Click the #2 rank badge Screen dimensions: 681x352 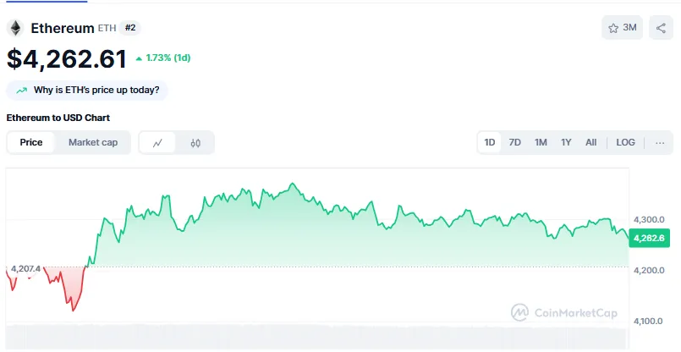point(130,28)
